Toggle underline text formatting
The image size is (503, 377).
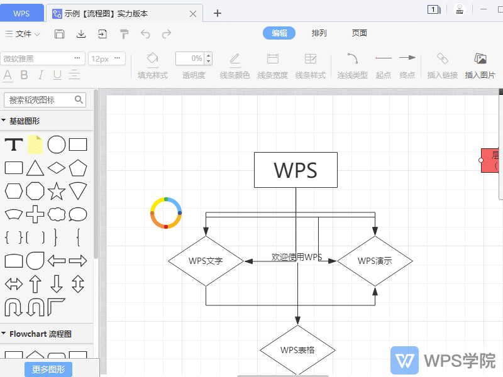[x=57, y=75]
